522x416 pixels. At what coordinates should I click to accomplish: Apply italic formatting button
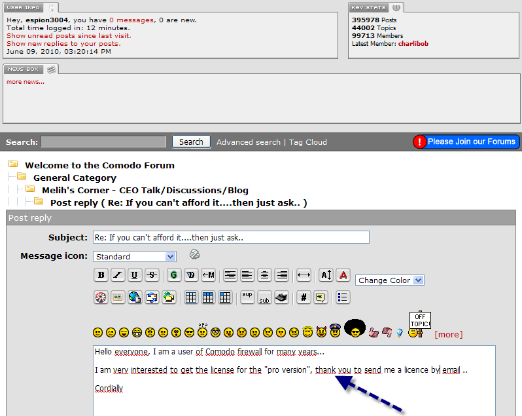118,275
